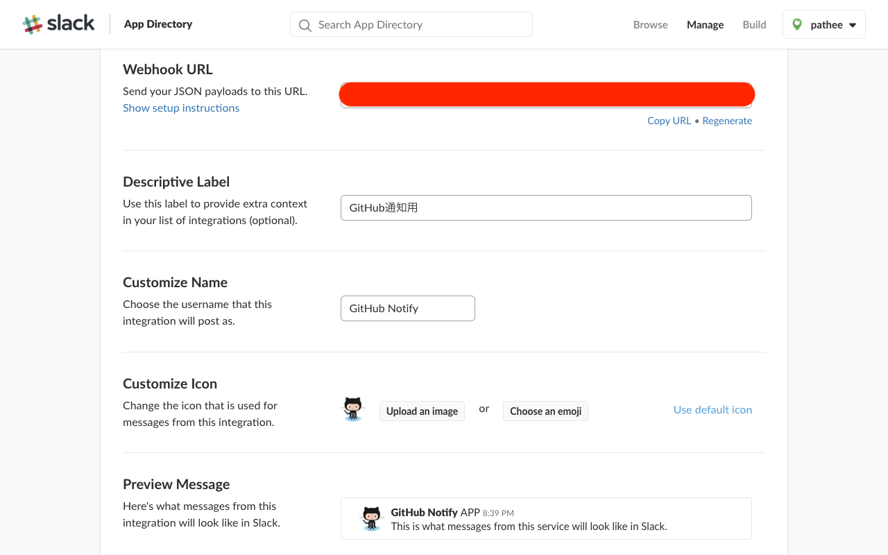
Task: Open the workspace switcher chevron
Action: pyautogui.click(x=851, y=24)
